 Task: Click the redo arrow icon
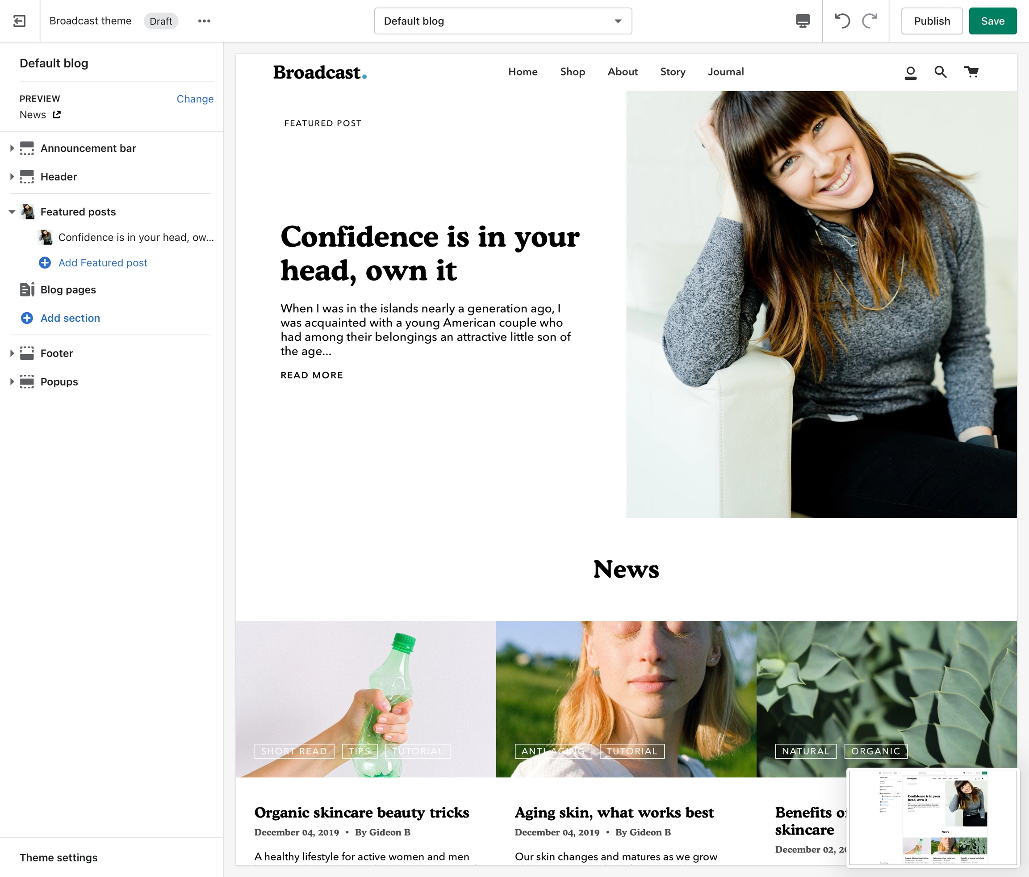point(870,21)
